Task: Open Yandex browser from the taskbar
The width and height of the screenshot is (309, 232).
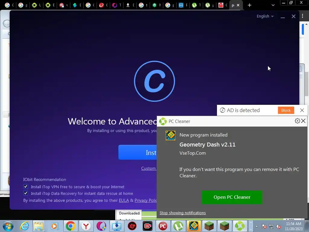Action: pos(86,226)
